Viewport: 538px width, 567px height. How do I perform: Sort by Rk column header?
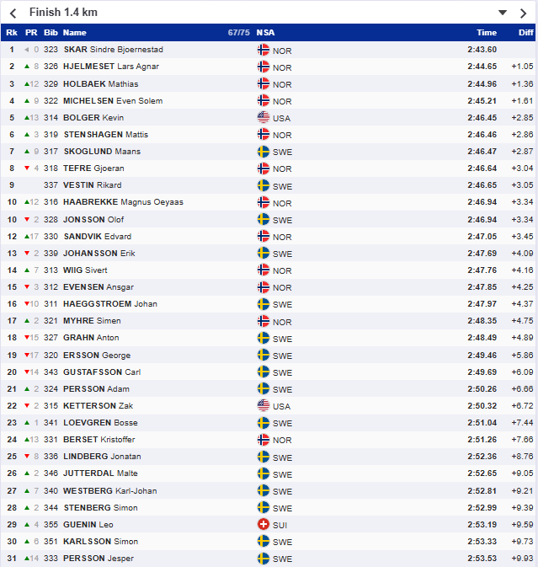coord(12,33)
